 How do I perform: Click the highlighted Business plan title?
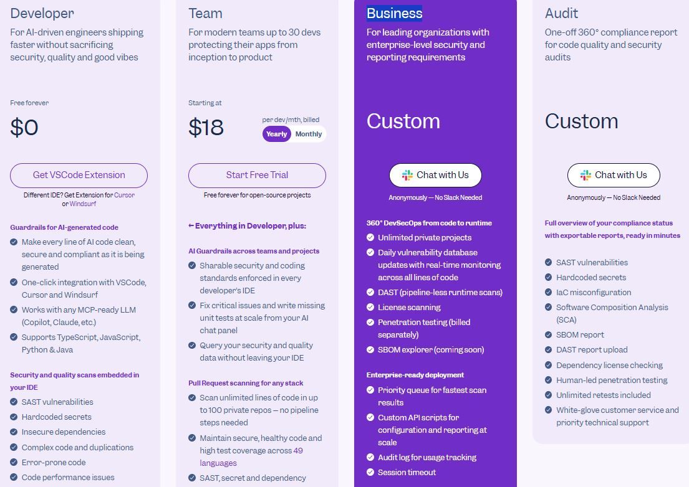coord(395,13)
